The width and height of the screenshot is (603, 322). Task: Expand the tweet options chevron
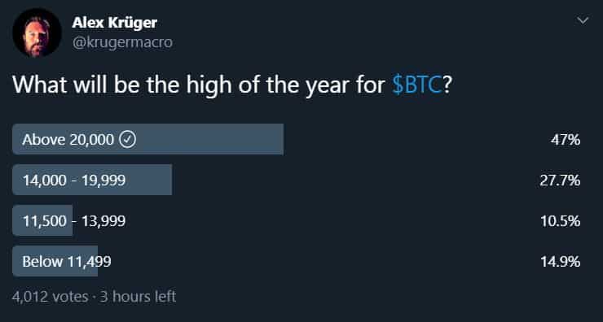pos(583,20)
